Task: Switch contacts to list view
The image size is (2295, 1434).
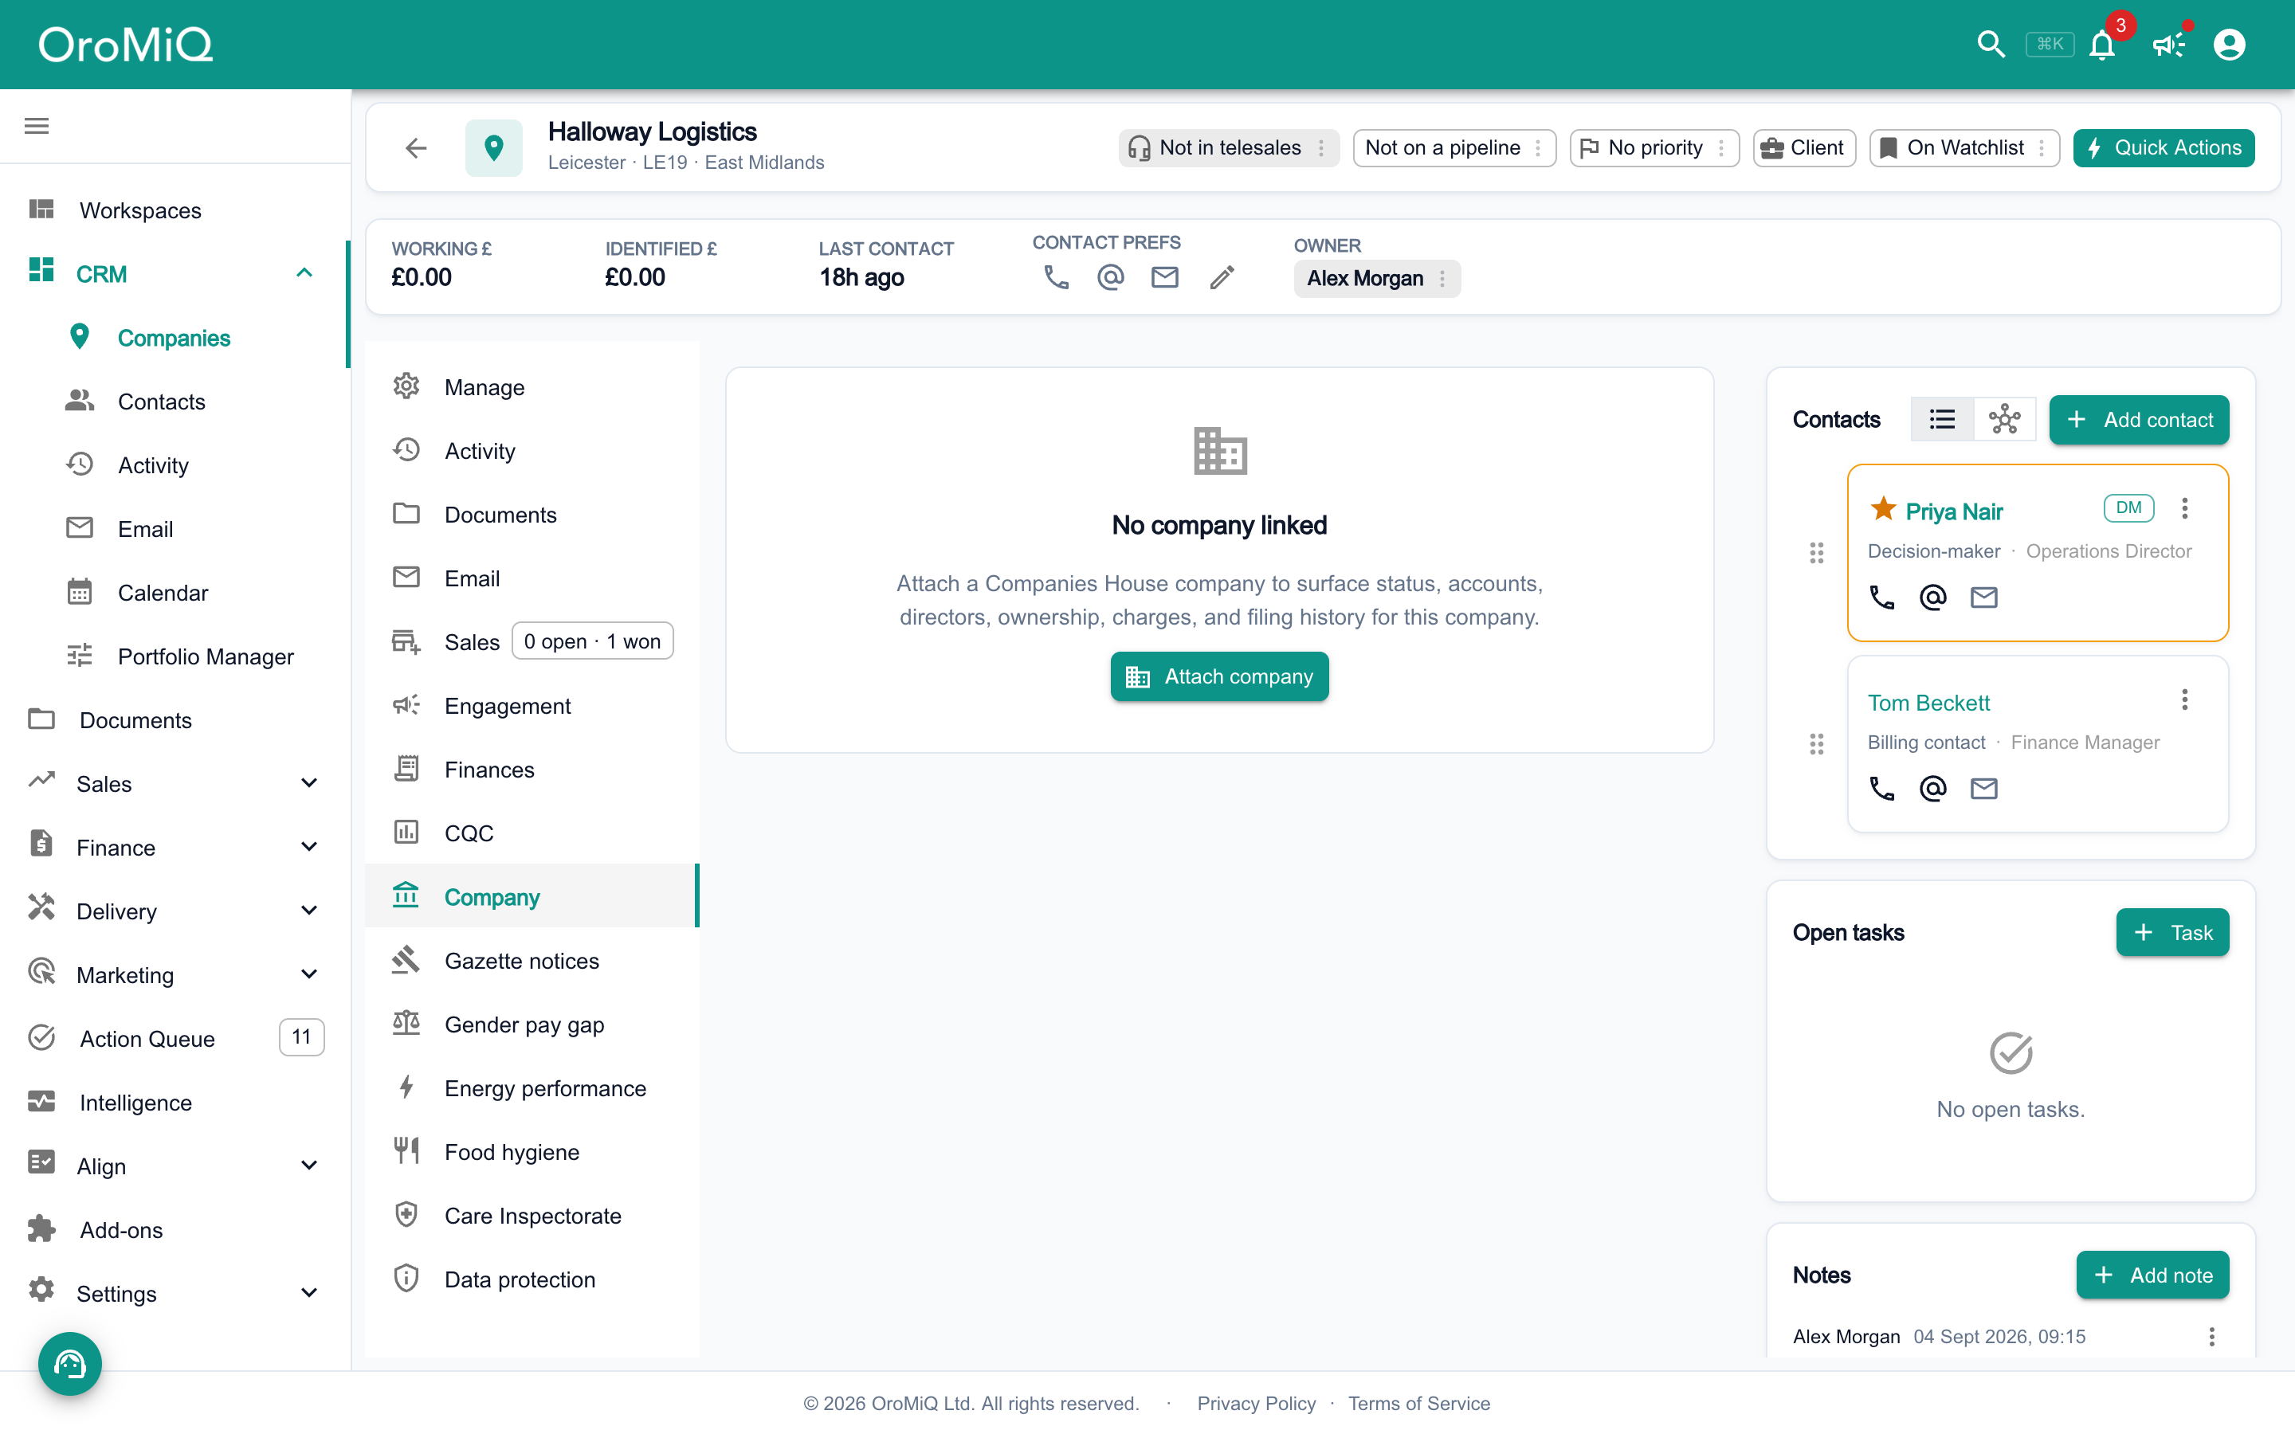Action: pyautogui.click(x=1942, y=419)
